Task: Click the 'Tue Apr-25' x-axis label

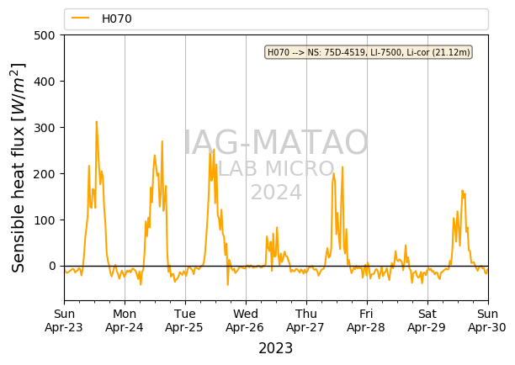Action: pos(185,320)
